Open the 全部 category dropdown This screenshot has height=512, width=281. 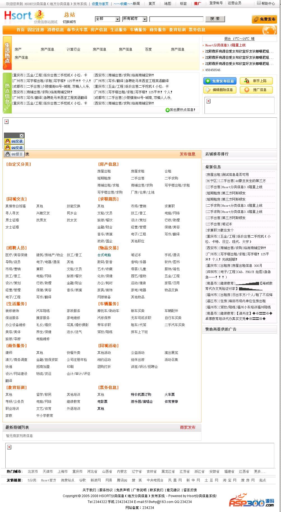pyautogui.click(x=108, y=19)
